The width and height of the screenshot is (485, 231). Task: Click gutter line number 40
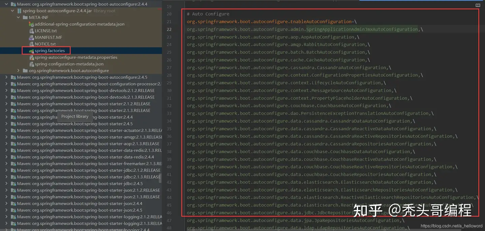click(169, 167)
